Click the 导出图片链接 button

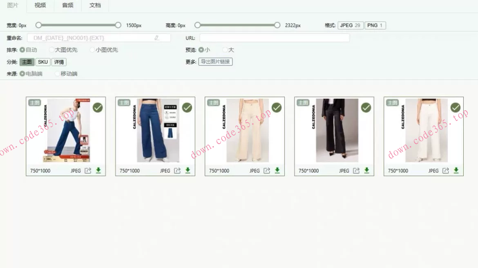[215, 62]
